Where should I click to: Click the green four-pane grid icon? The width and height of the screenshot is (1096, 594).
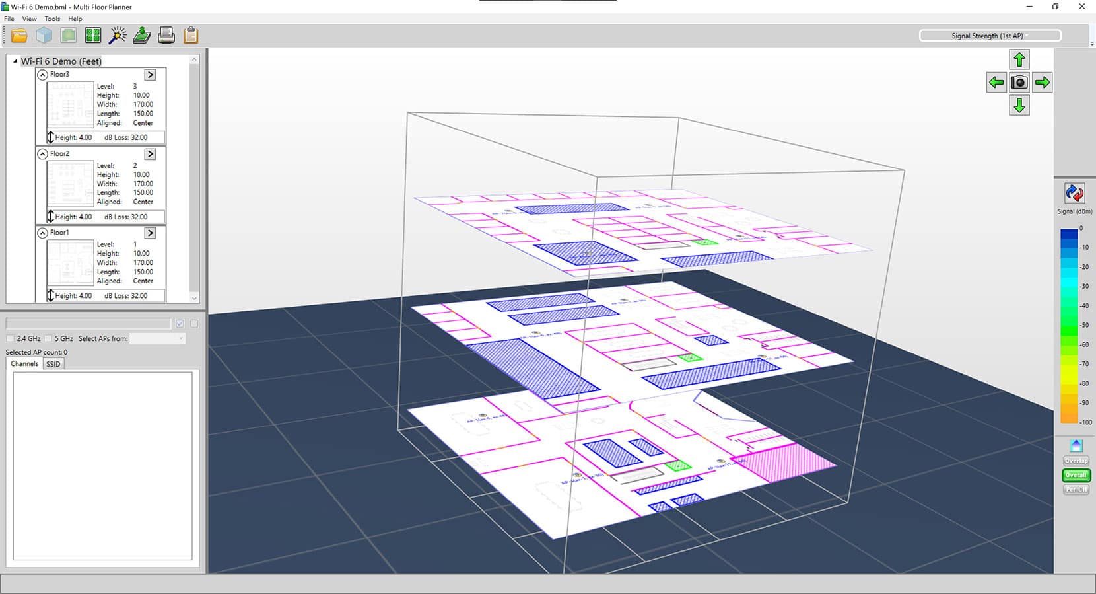tap(93, 36)
